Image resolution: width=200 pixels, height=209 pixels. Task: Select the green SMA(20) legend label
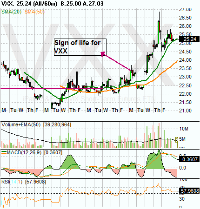(12, 12)
